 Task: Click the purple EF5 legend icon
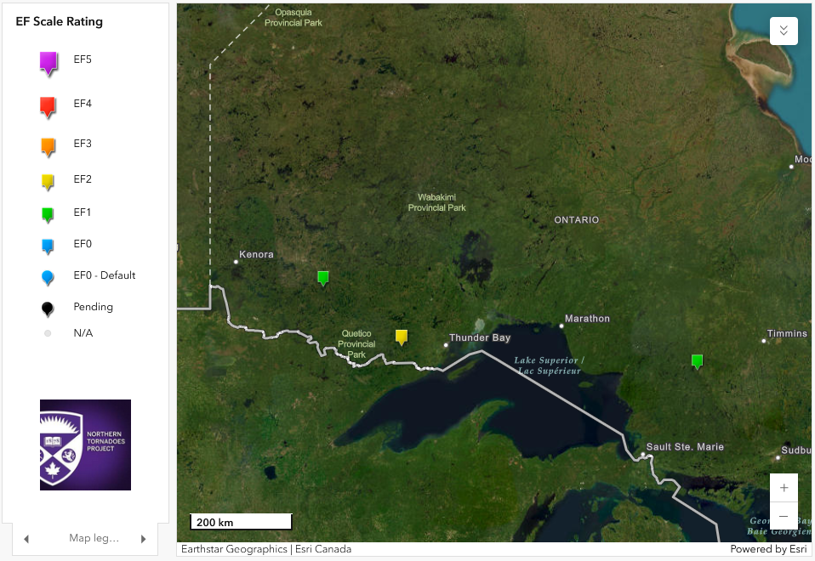point(48,62)
